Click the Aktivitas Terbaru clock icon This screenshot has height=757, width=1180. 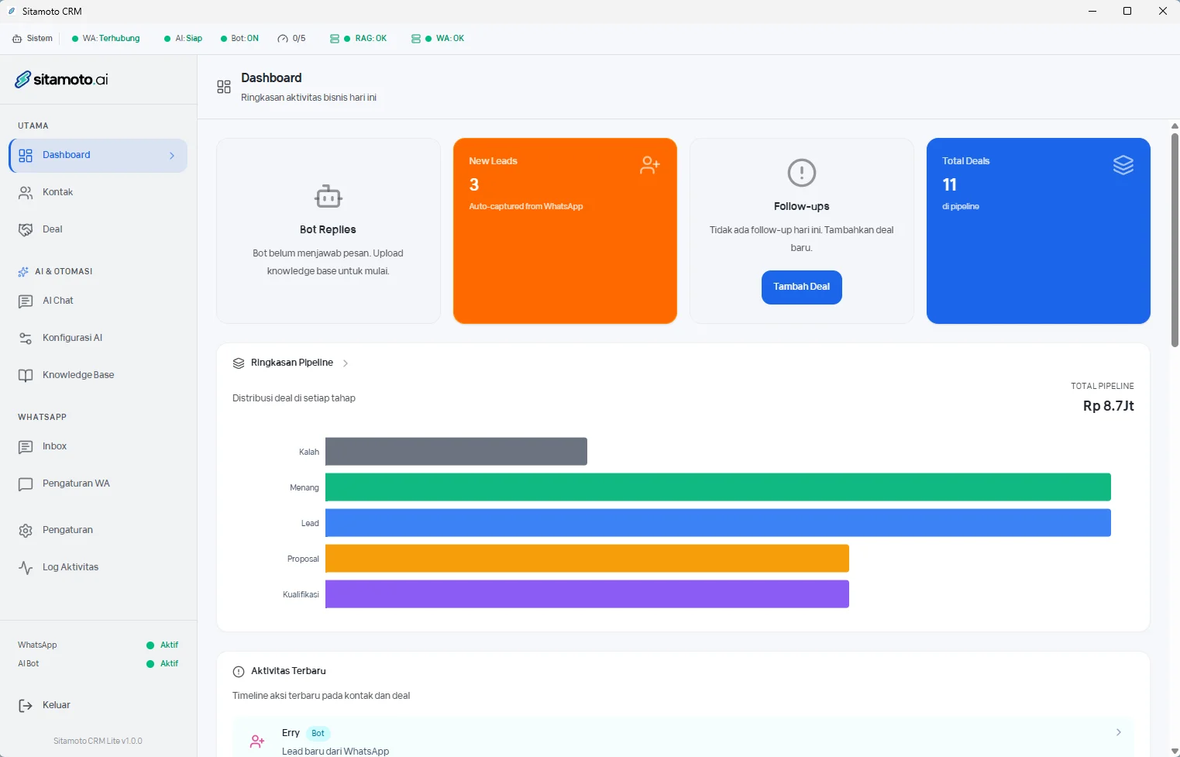pos(239,672)
